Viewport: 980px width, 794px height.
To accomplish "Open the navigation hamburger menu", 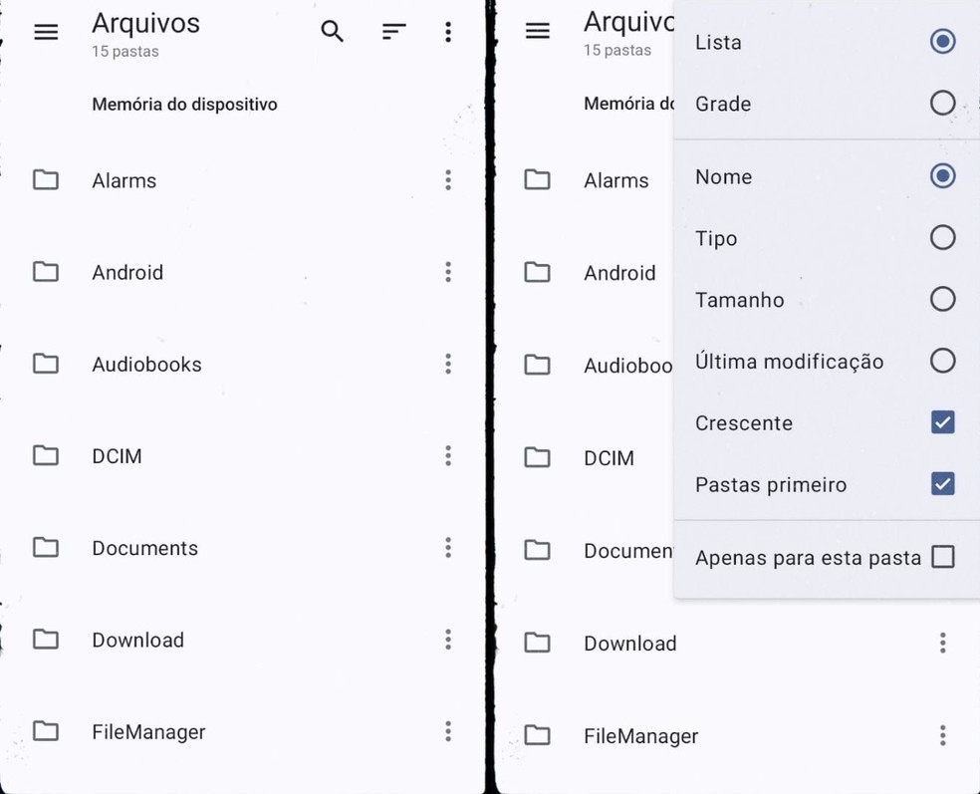I will 46,31.
